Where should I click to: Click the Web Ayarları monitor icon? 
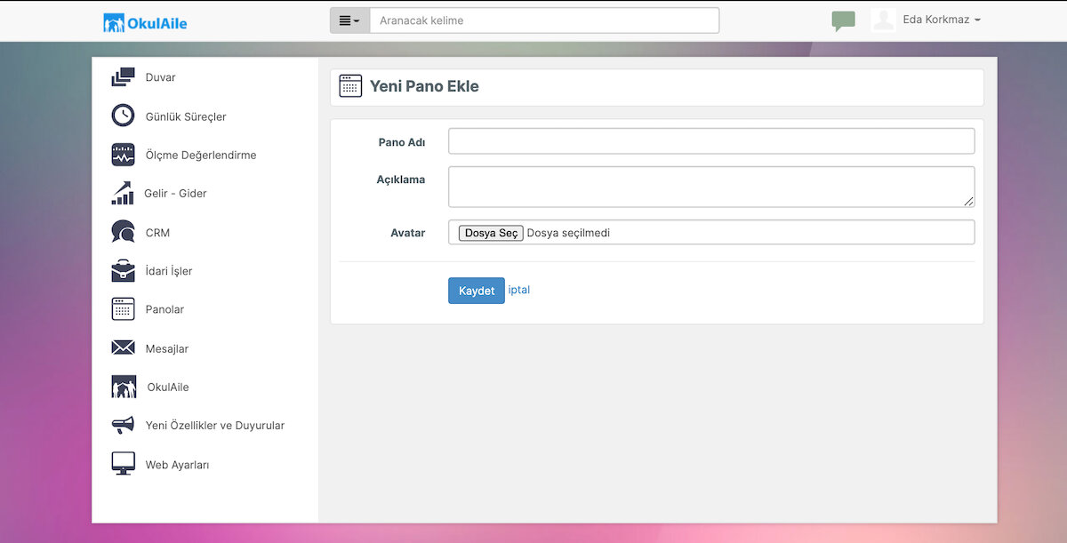(123, 464)
